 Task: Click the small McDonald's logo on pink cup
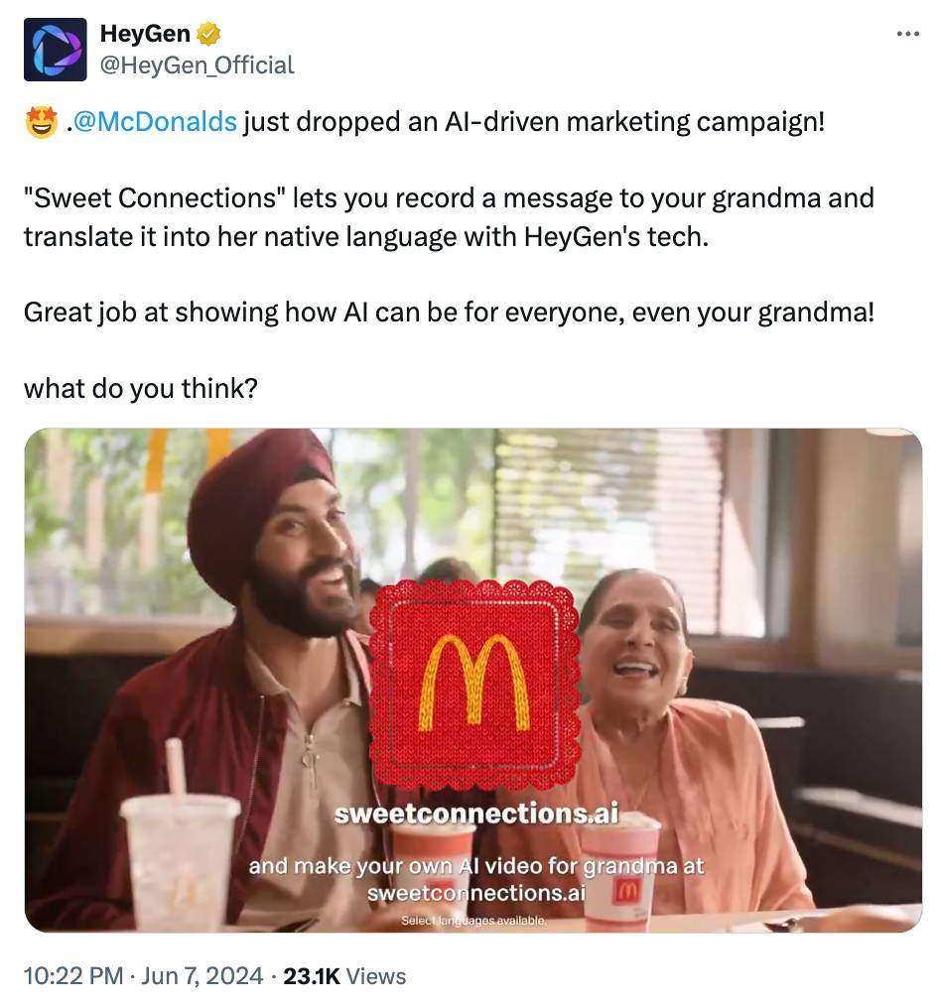627,891
